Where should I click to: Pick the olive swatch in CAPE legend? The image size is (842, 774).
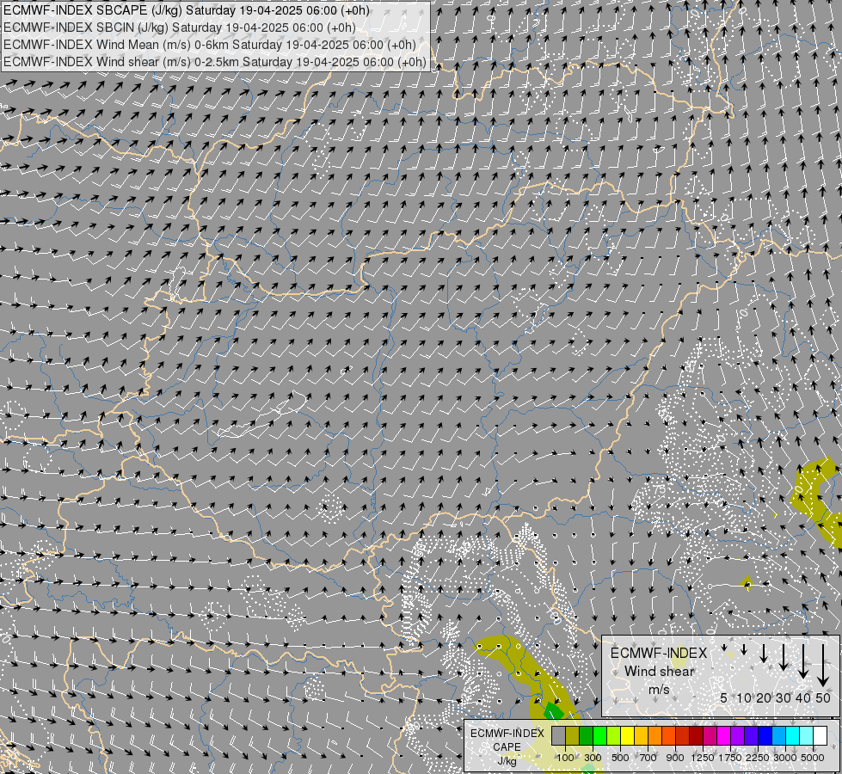(573, 736)
